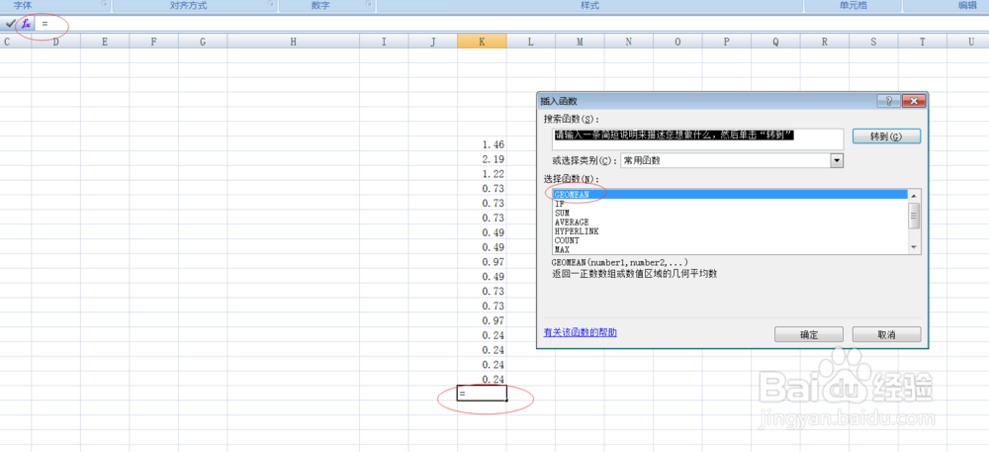
Task: Open the 有关该函数的帮助 link
Action: (581, 333)
